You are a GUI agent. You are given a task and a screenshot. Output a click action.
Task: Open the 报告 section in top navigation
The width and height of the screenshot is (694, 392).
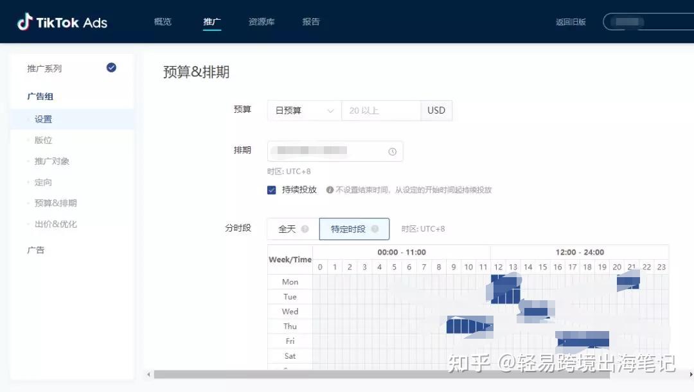click(311, 21)
